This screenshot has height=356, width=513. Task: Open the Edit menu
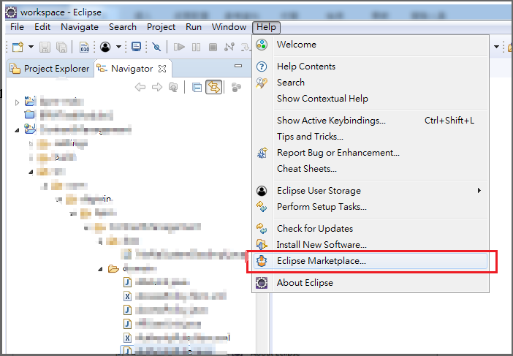(42, 27)
